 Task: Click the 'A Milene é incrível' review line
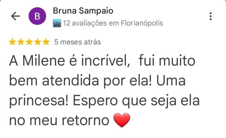[x=70, y=61]
